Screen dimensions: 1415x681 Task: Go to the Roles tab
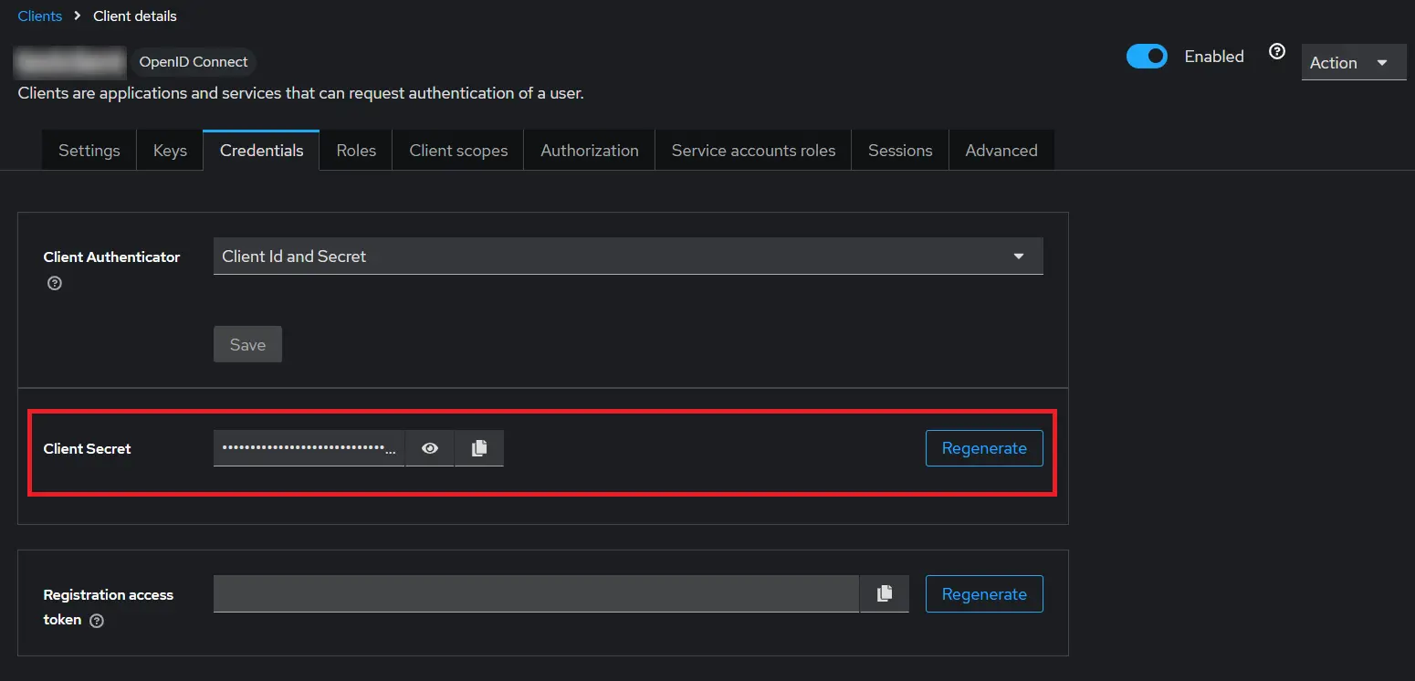[356, 151]
